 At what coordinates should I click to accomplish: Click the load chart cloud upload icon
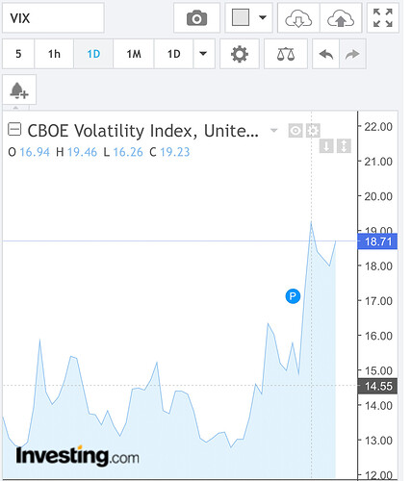(x=341, y=18)
